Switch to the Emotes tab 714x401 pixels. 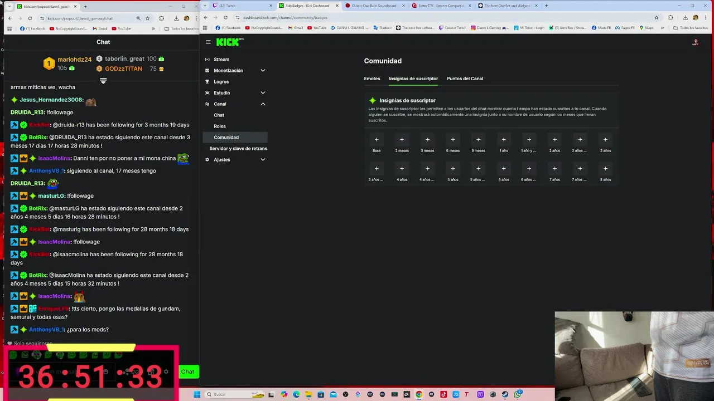click(372, 79)
